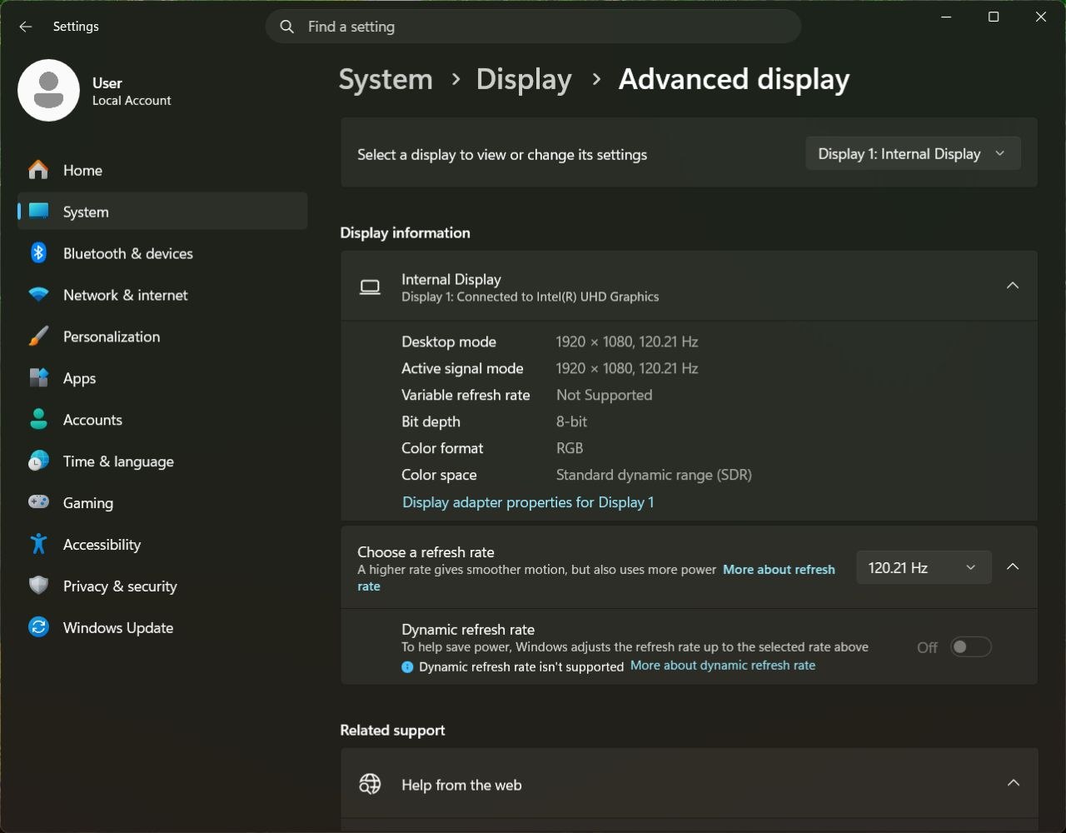
Task: Click the Personalization paintbrush icon
Action: [x=38, y=337]
